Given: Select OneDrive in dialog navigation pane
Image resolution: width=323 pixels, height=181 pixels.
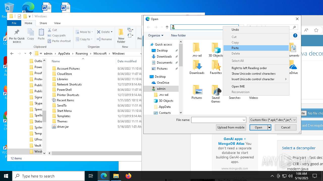Looking at the screenshot, I should coord(163,83).
